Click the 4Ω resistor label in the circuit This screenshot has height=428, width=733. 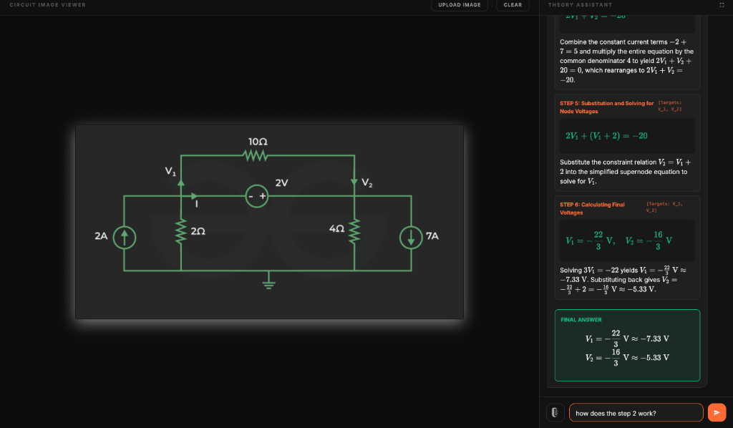336,228
